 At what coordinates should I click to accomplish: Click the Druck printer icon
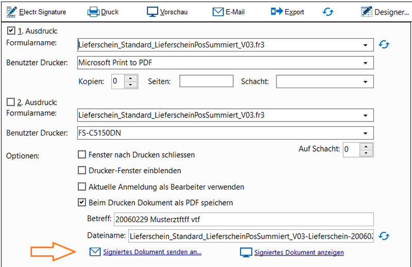click(x=93, y=11)
